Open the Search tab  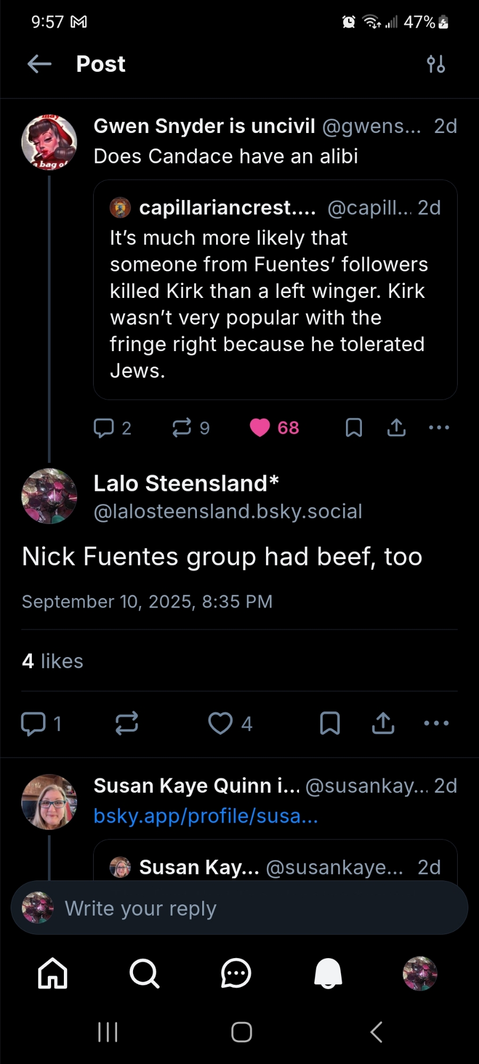pos(144,974)
